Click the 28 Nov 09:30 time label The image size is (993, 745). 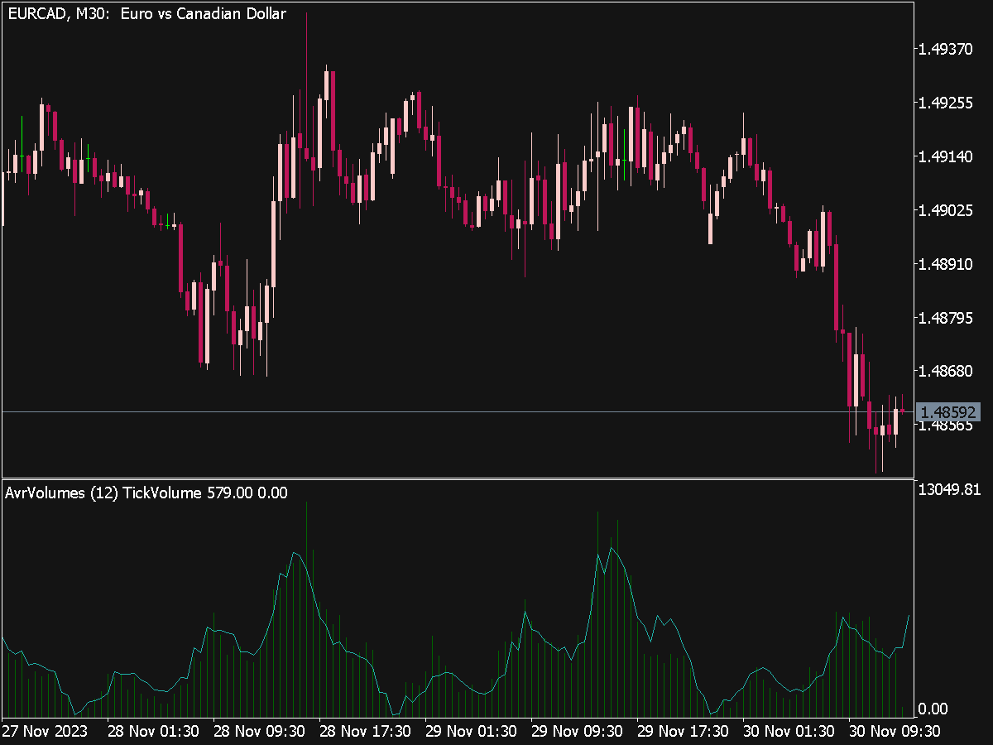(x=259, y=732)
